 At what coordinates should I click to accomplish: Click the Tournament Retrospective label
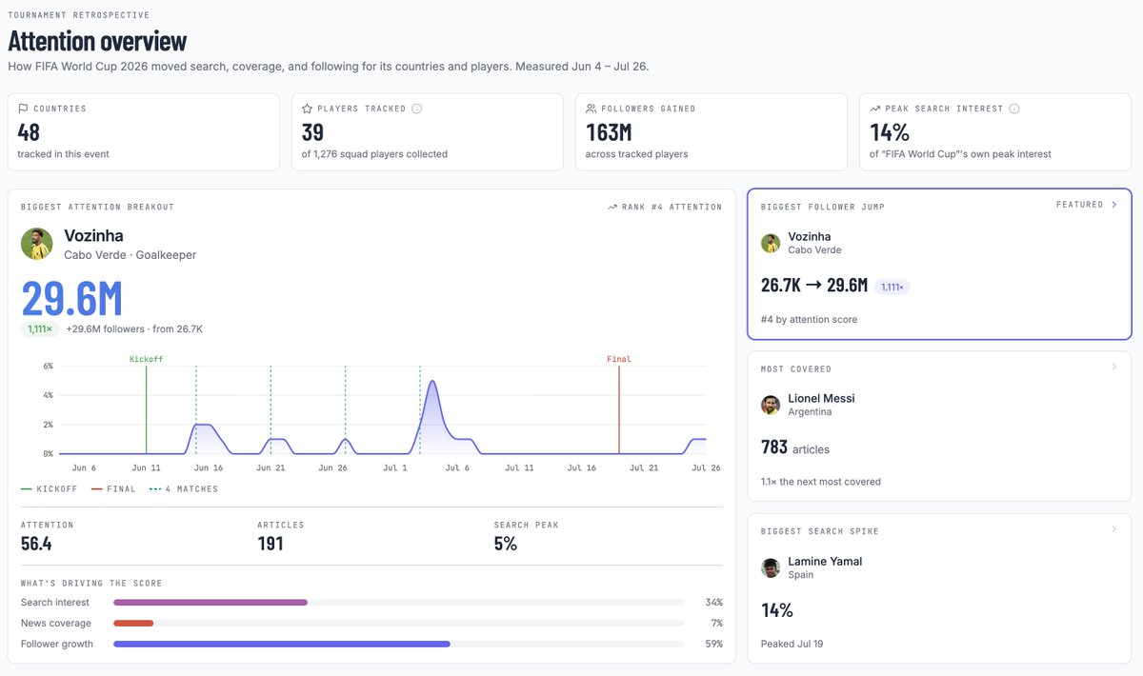78,15
